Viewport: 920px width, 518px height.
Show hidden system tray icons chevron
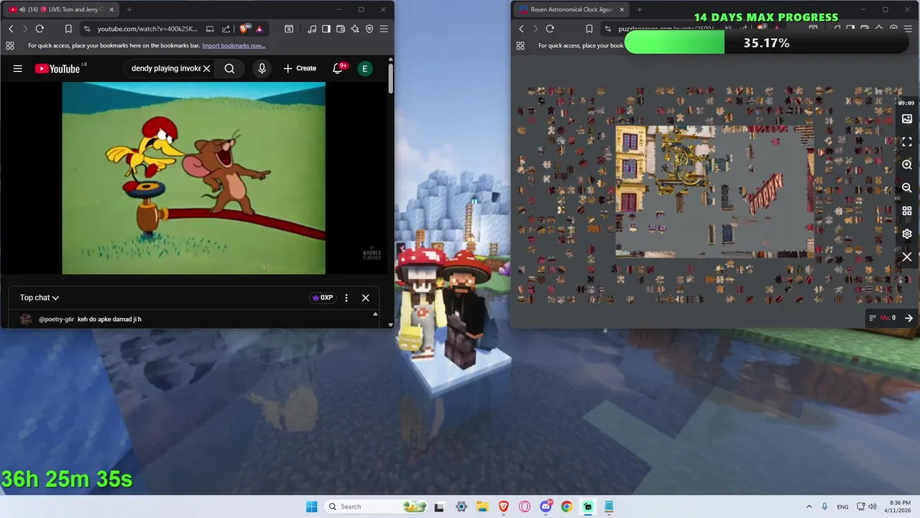[x=809, y=506]
